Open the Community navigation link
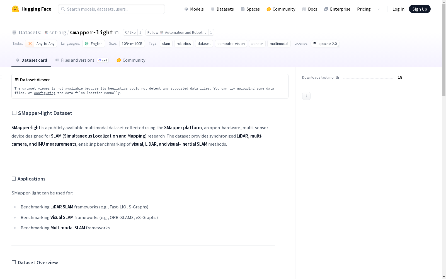 click(x=281, y=9)
